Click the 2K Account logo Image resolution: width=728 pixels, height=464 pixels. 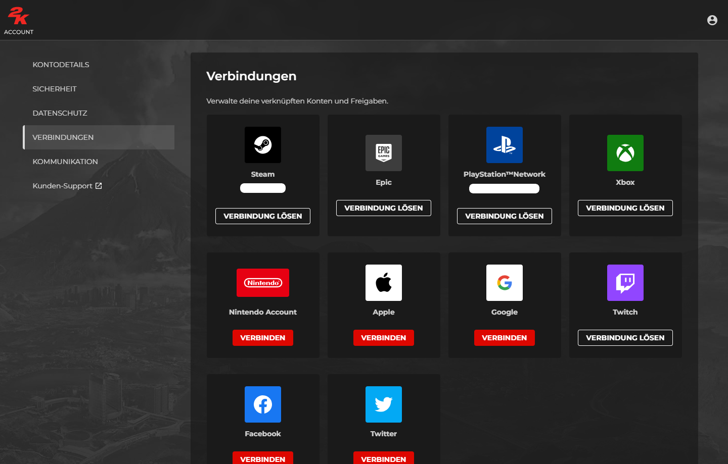[x=19, y=21]
